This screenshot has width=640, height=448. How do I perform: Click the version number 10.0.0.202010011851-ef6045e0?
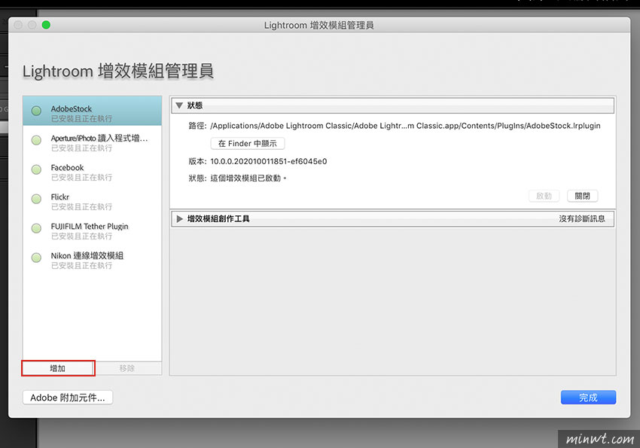coord(269,161)
